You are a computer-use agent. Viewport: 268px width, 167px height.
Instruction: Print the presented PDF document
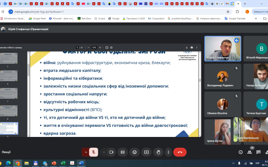click(192, 47)
